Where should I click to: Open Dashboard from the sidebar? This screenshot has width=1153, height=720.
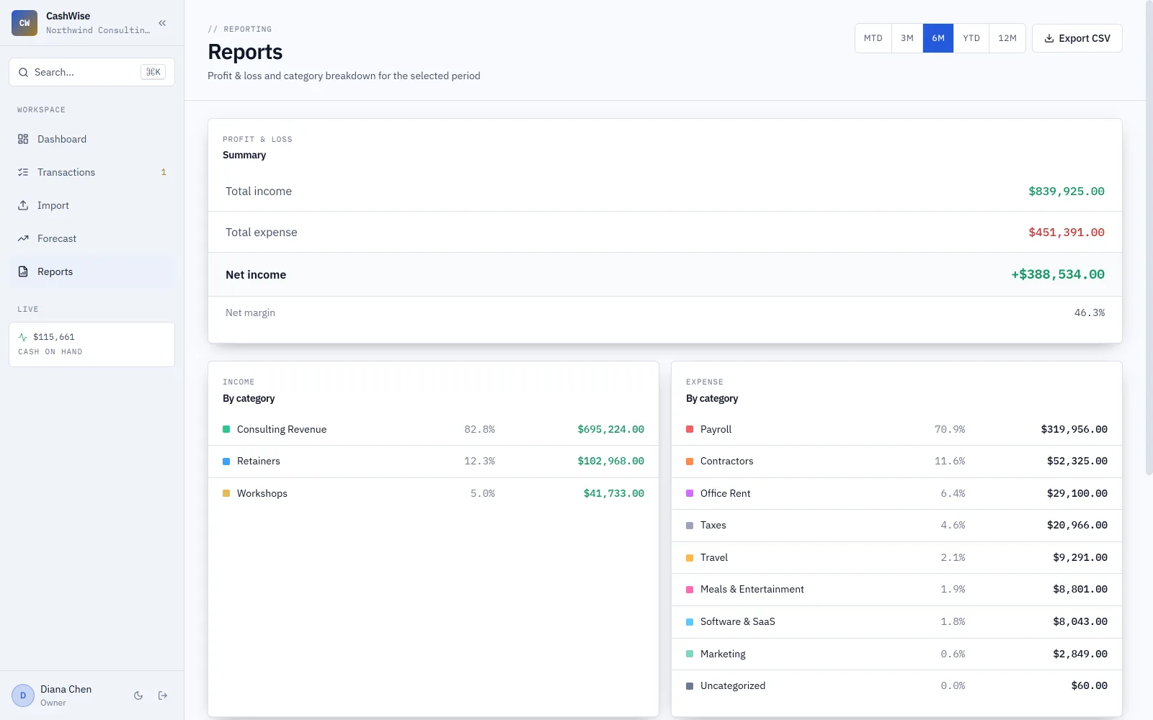(92, 139)
